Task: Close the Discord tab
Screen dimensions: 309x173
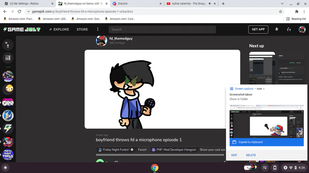Action: [x=160, y=3]
